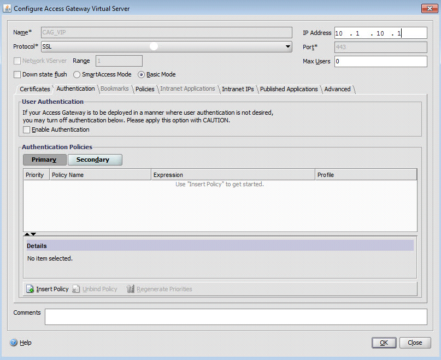Select SmartAccess Mode radio button
Viewport: 441px width, 360px height.
pos(77,74)
